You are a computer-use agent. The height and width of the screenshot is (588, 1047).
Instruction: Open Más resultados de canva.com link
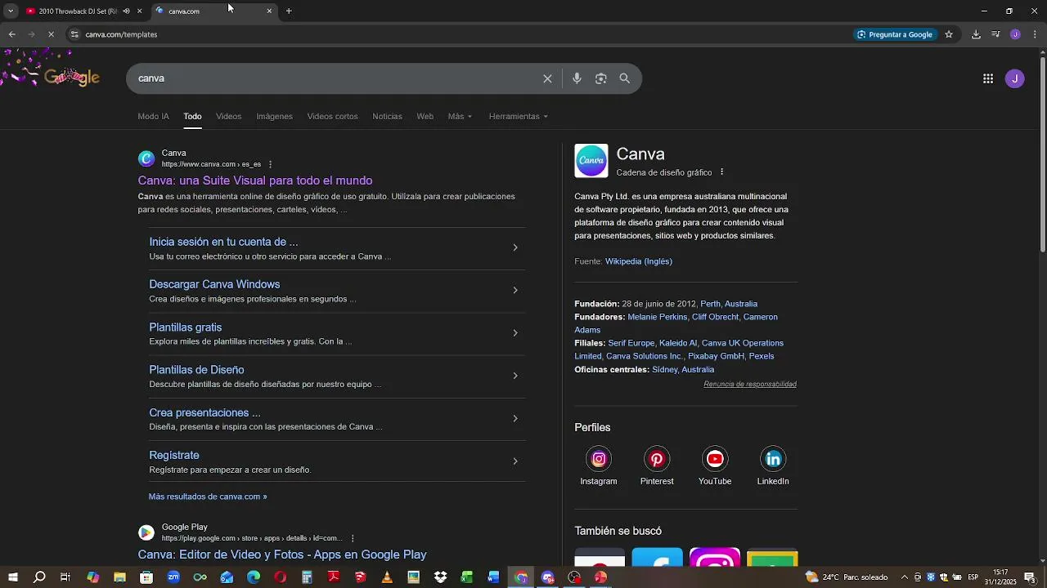tap(208, 497)
